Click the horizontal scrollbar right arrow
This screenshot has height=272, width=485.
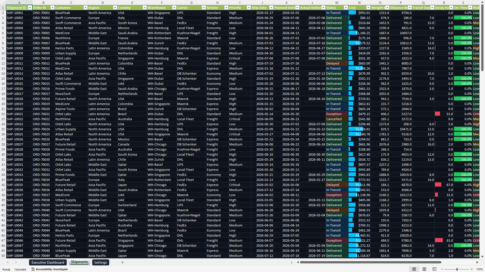[477, 262]
